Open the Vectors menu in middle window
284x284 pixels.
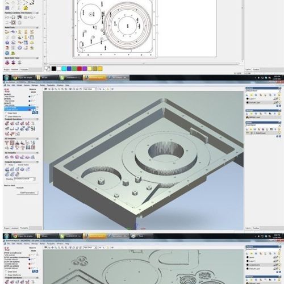point(27,85)
